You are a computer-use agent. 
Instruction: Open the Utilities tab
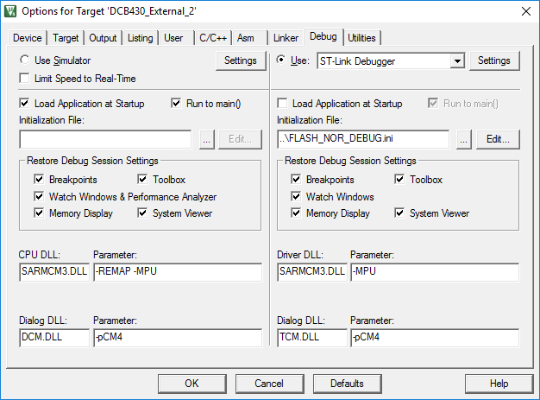(361, 38)
